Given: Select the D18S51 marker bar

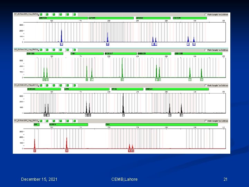Looking at the screenshot, I should tap(177, 89).
